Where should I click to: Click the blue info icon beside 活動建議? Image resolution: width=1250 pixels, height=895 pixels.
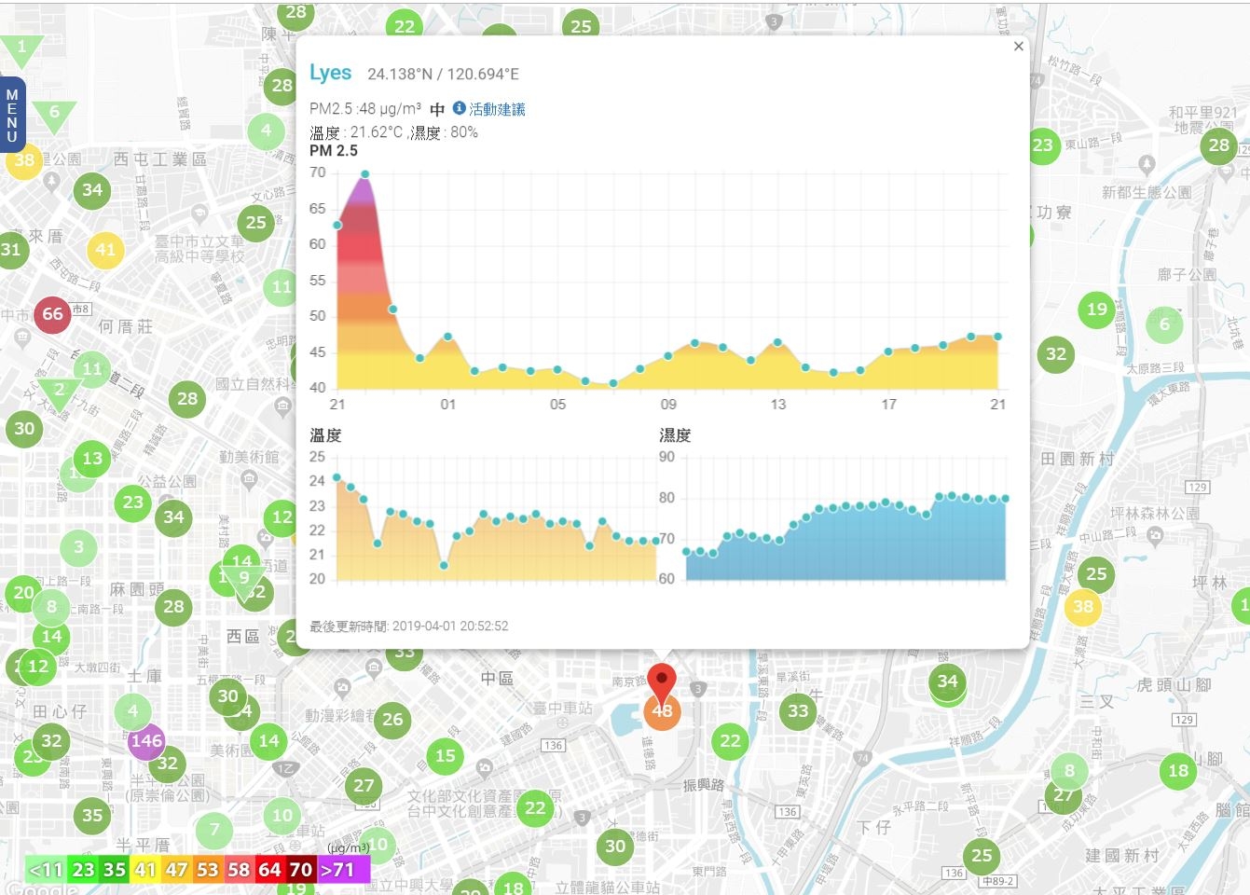459,108
